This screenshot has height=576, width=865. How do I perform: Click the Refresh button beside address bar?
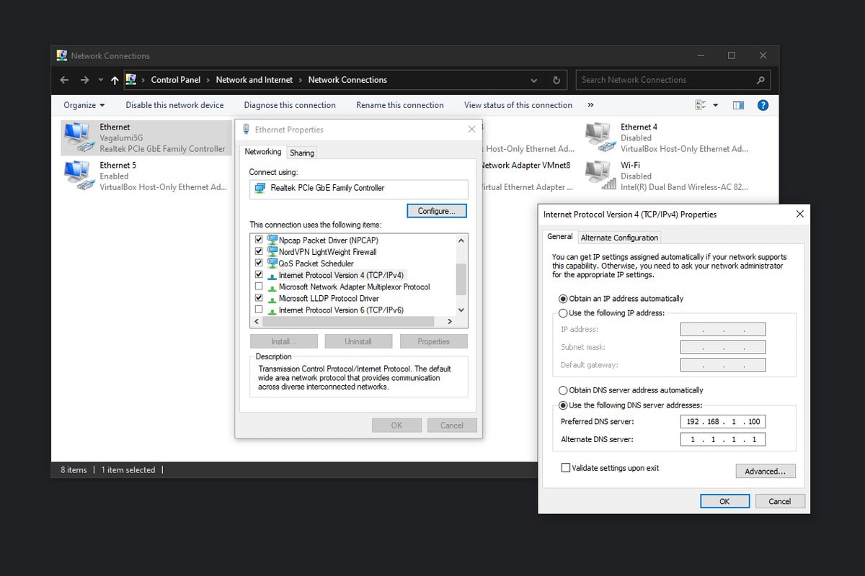(556, 80)
